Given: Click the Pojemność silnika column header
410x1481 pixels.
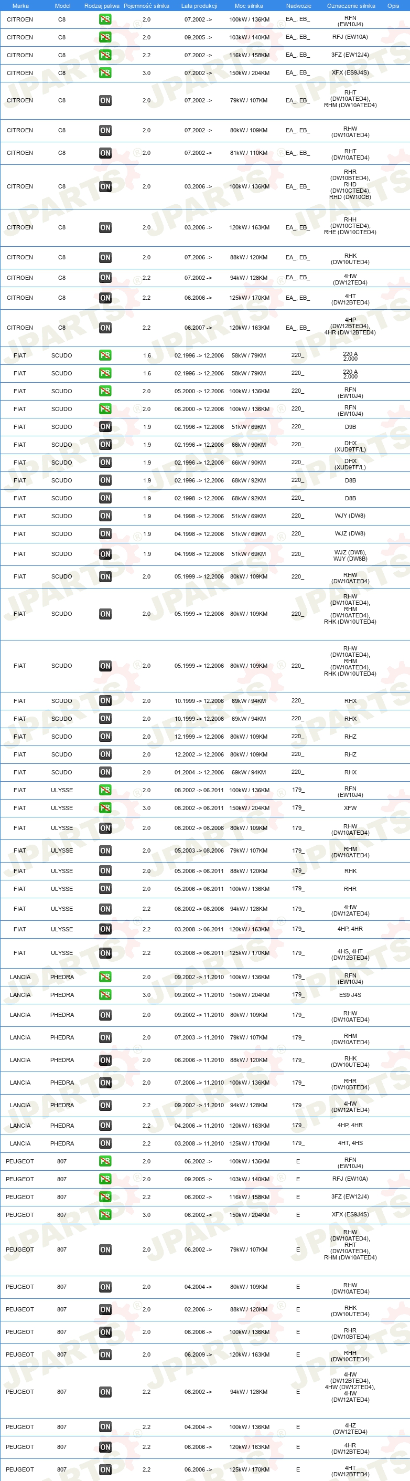Looking at the screenshot, I should (x=146, y=6).
